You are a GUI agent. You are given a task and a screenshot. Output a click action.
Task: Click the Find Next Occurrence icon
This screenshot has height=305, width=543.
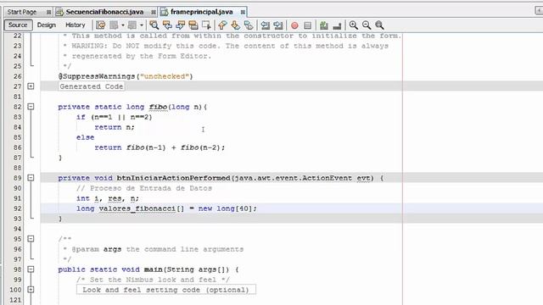coord(181,25)
